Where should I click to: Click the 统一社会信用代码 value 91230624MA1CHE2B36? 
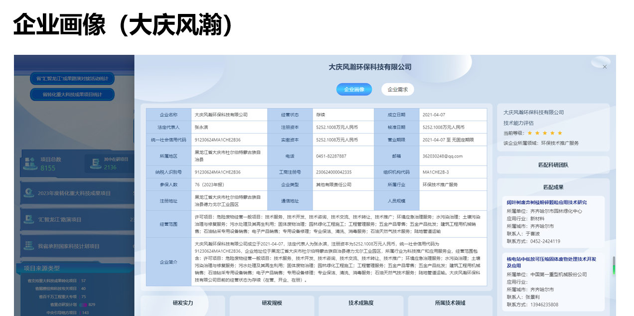tap(218, 140)
